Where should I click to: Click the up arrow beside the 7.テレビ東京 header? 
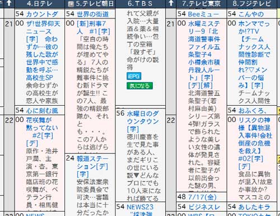[171, 3]
